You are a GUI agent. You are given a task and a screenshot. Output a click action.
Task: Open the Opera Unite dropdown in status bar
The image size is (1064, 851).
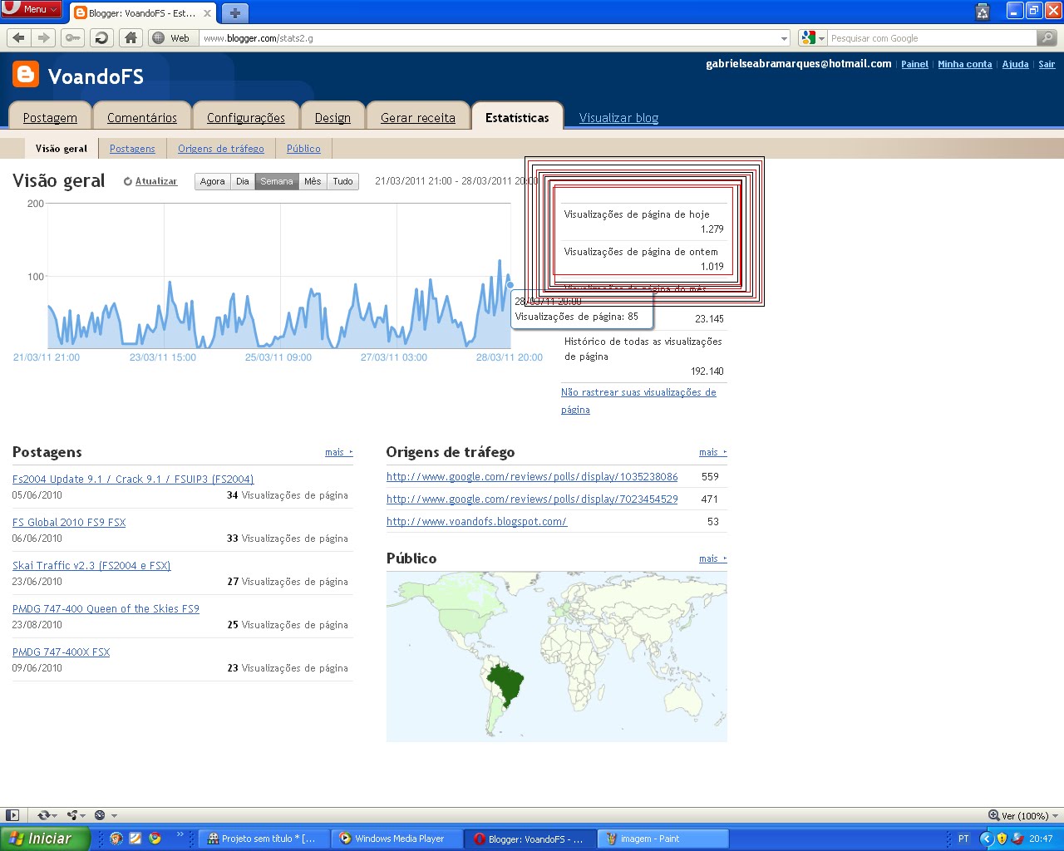click(x=76, y=815)
